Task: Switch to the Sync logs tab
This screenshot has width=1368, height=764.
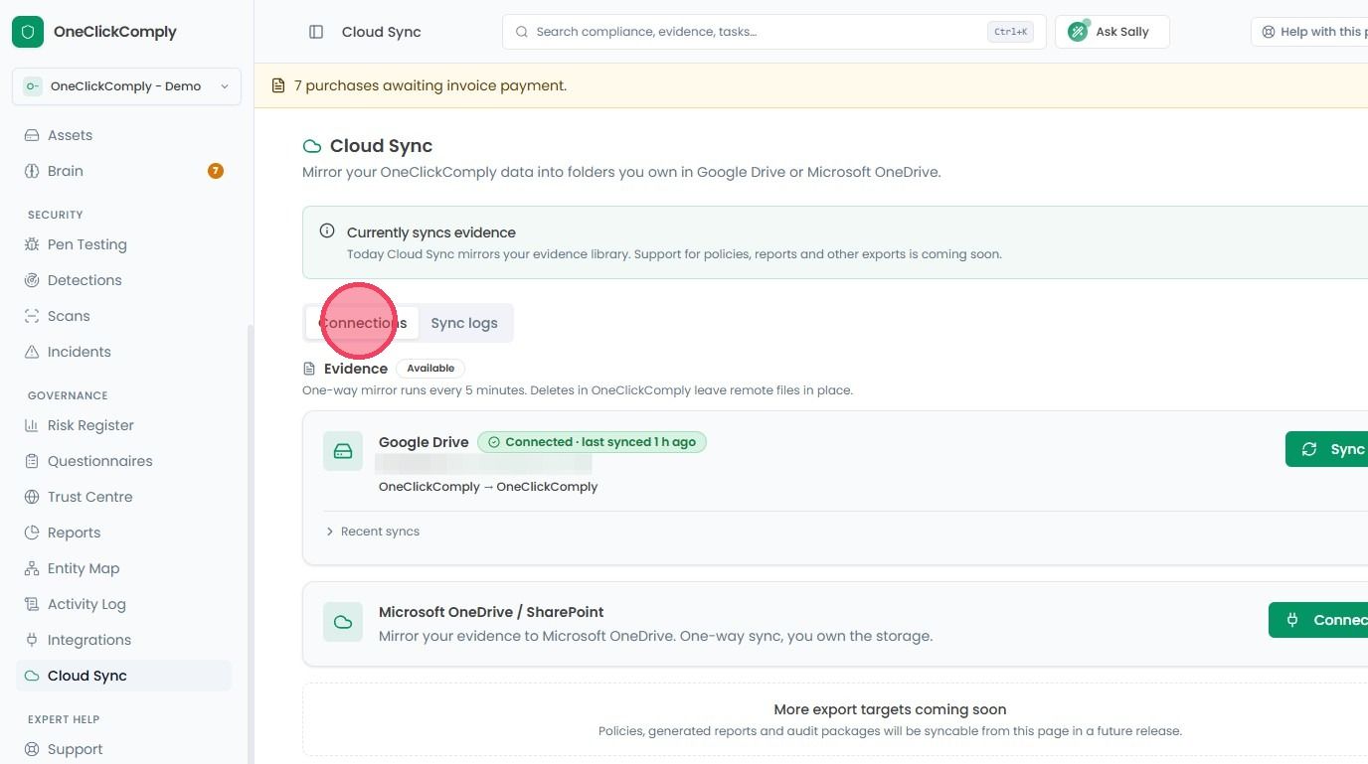Action: (464, 323)
